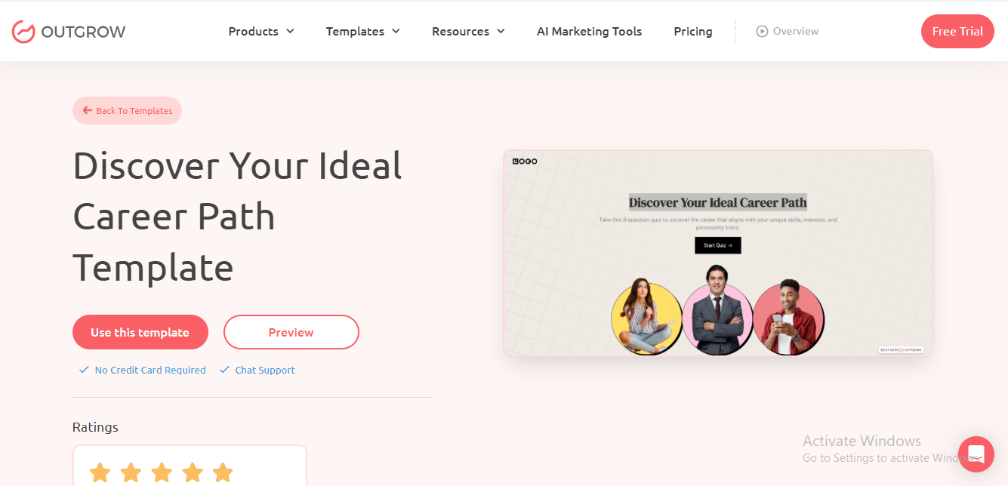Click the Free Trial button

[x=957, y=32]
